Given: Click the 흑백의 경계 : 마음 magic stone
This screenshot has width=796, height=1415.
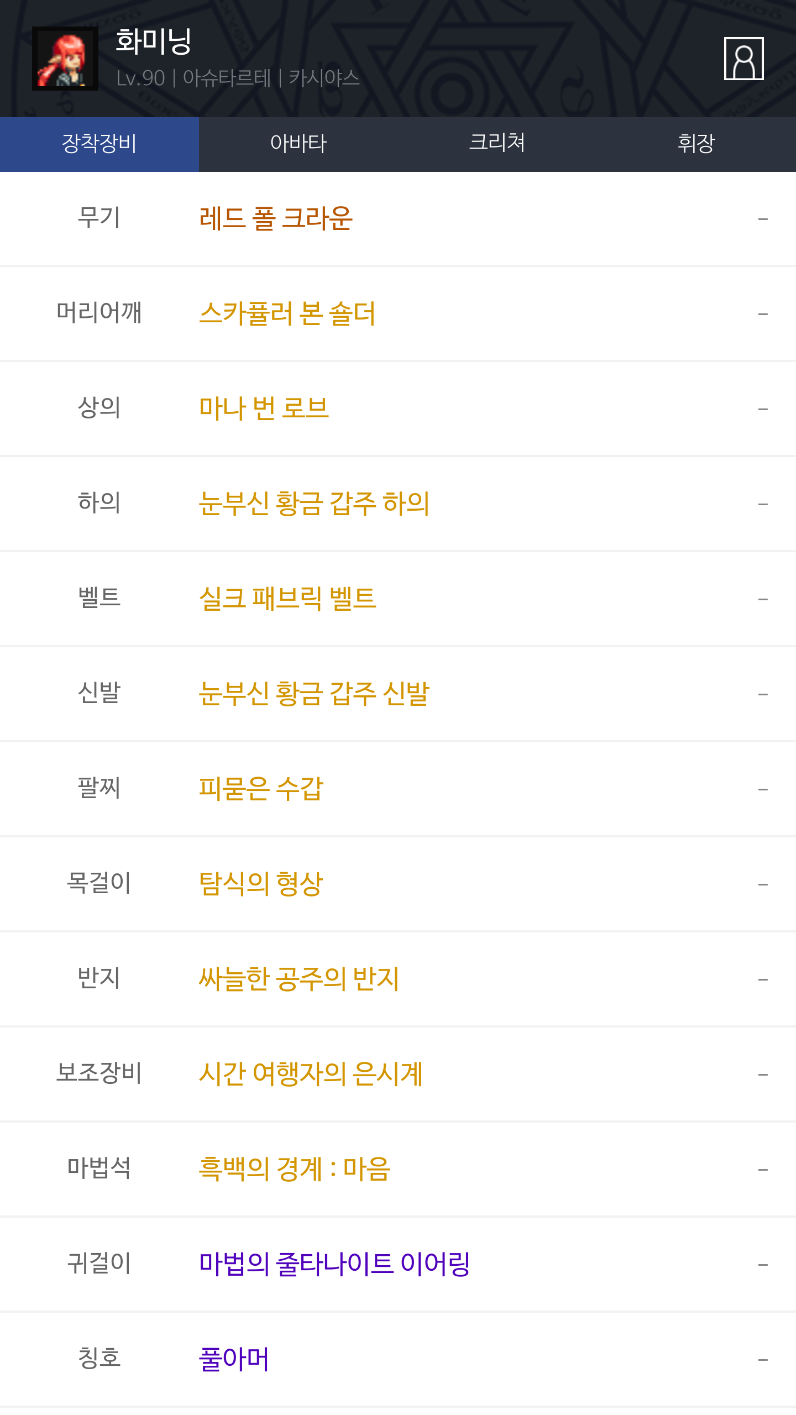Looking at the screenshot, I should pyautogui.click(x=295, y=1170).
